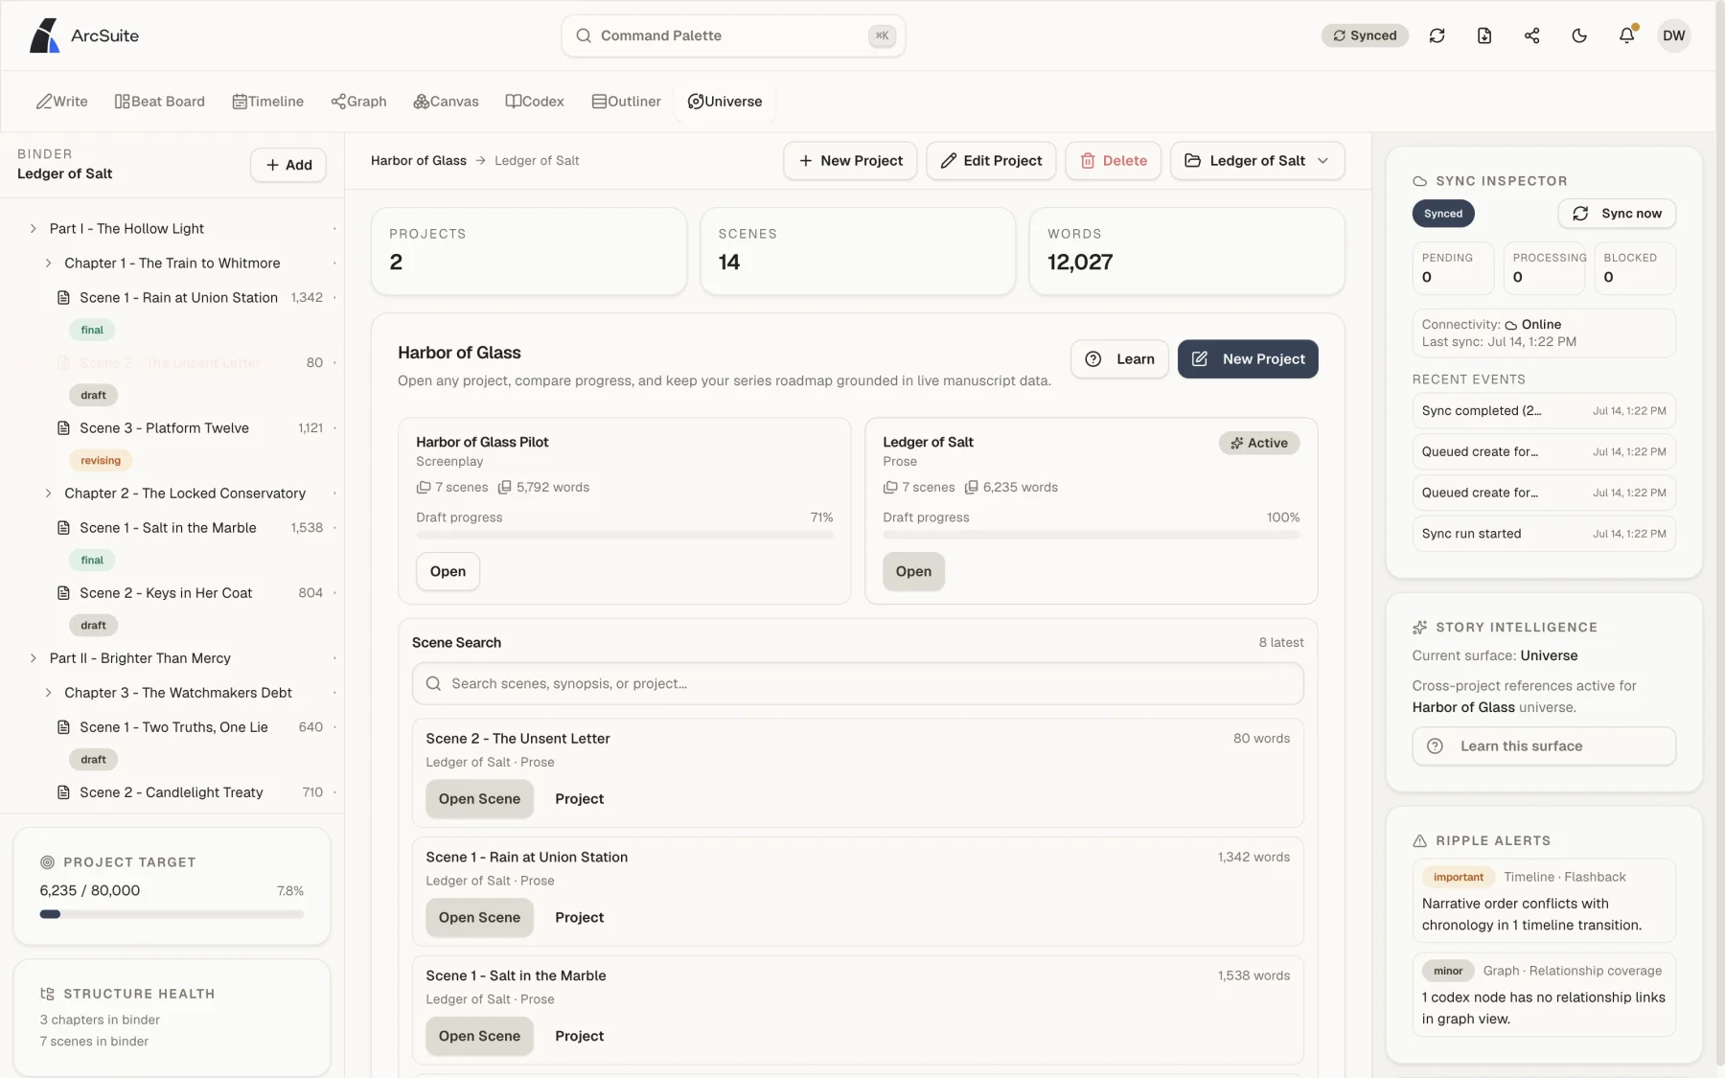This screenshot has height=1078, width=1725.
Task: Toggle dark mode with the moon icon
Action: [1579, 35]
